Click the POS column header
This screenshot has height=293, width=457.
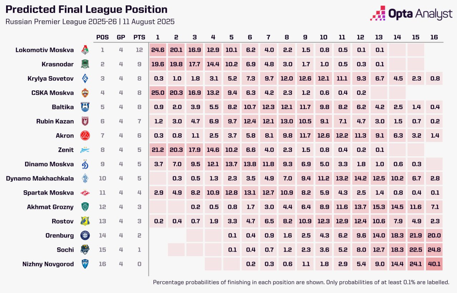102,37
